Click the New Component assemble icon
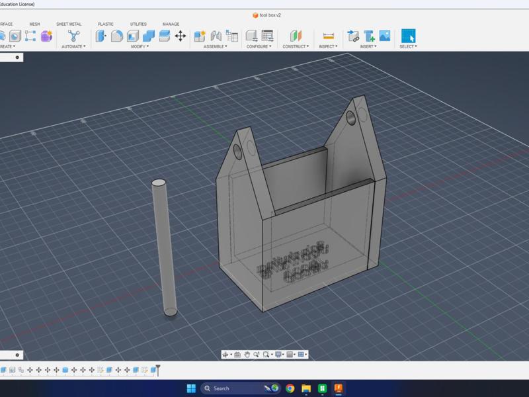The height and width of the screenshot is (397, 529). (199, 36)
